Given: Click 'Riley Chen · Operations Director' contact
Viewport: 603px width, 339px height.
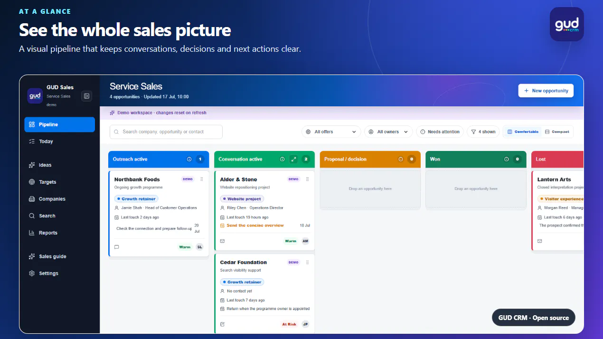Looking at the screenshot, I should coord(255,207).
